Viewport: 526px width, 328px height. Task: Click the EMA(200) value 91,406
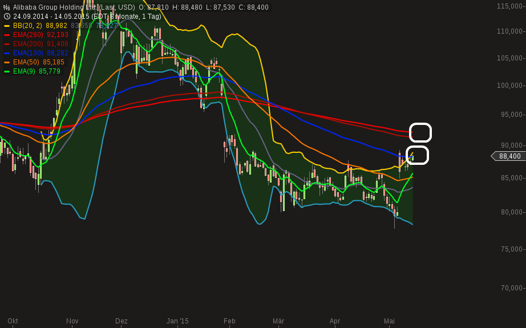pos(58,43)
